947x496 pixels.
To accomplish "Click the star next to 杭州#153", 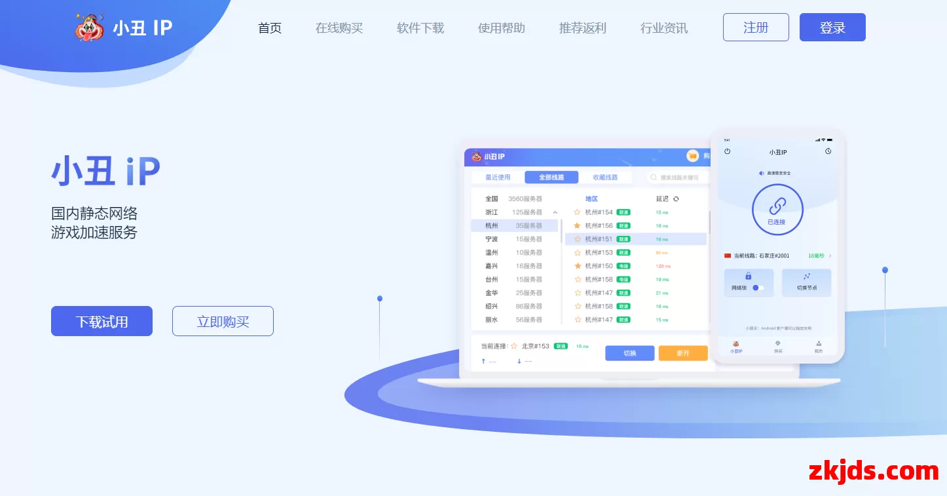I will [577, 252].
